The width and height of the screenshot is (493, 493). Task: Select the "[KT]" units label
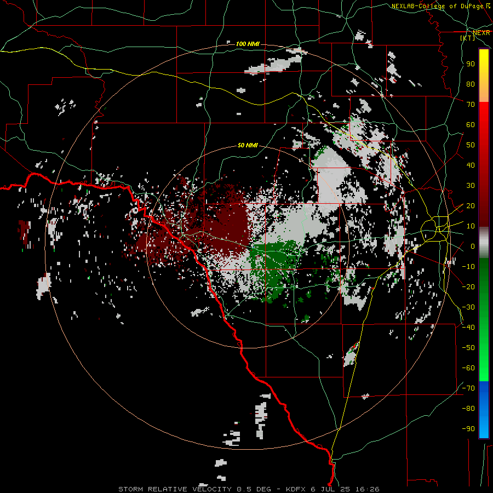(468, 38)
